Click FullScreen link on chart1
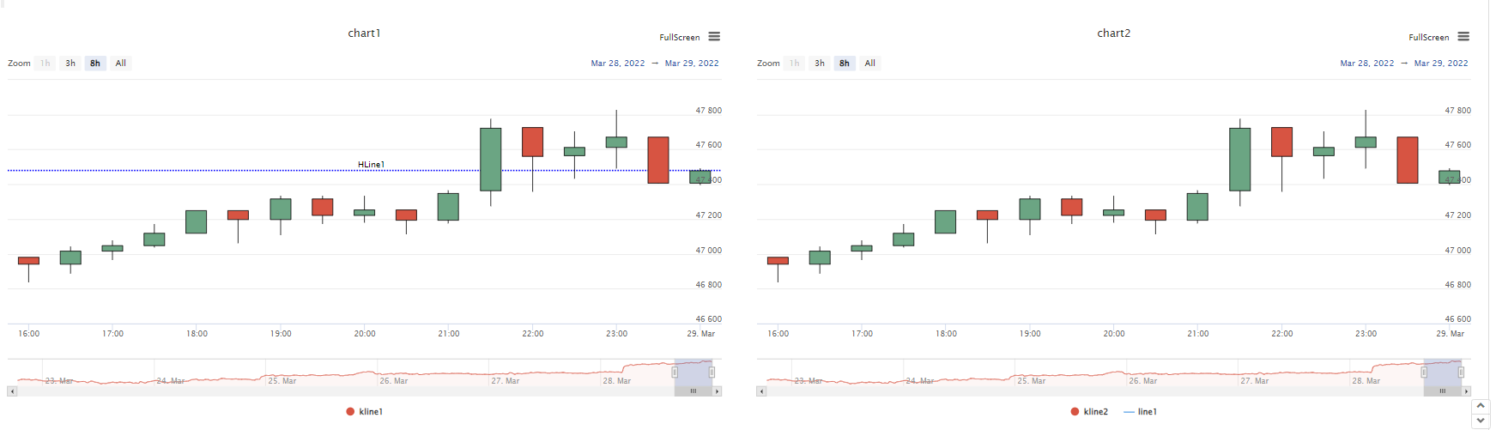 [679, 38]
